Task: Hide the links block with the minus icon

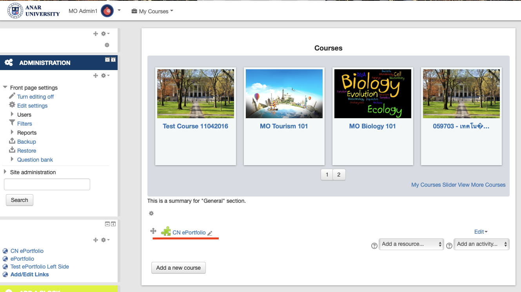Action: point(107,224)
